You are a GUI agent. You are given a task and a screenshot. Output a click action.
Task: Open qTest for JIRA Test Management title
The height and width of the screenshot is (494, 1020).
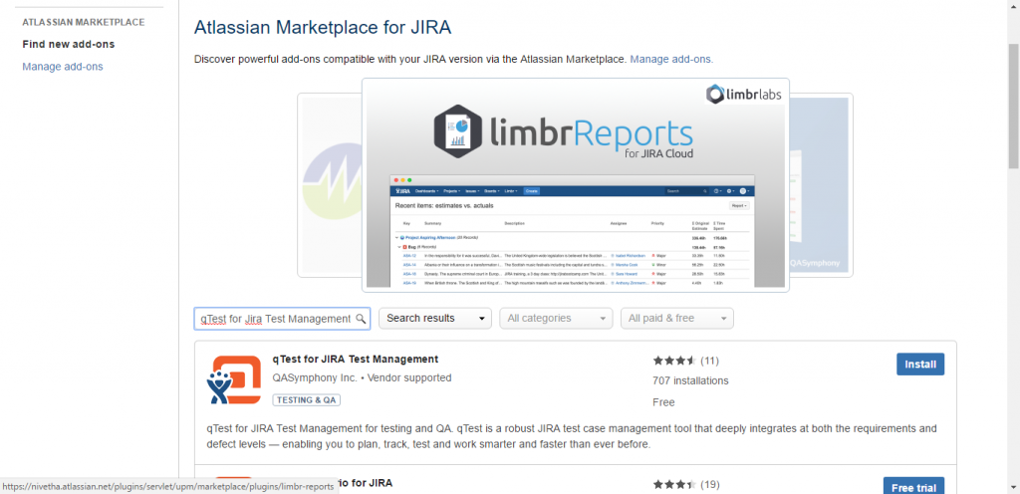(x=355, y=359)
